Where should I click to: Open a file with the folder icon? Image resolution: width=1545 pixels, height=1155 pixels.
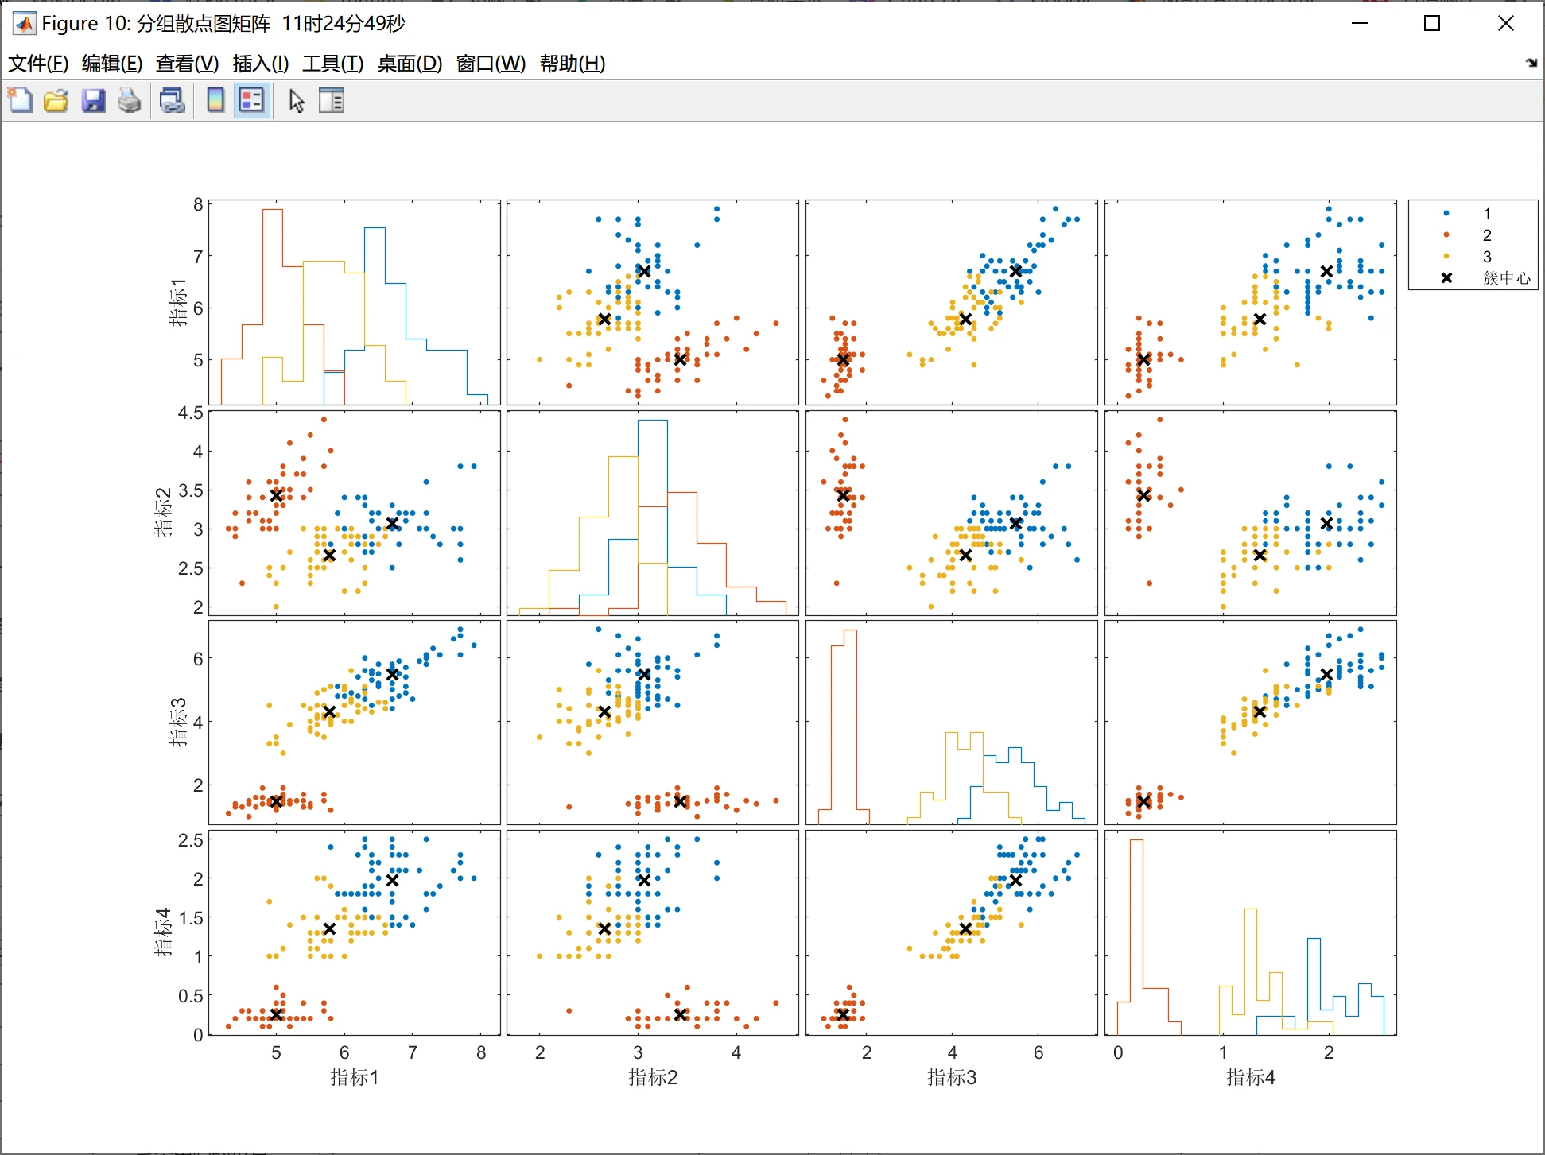56,101
